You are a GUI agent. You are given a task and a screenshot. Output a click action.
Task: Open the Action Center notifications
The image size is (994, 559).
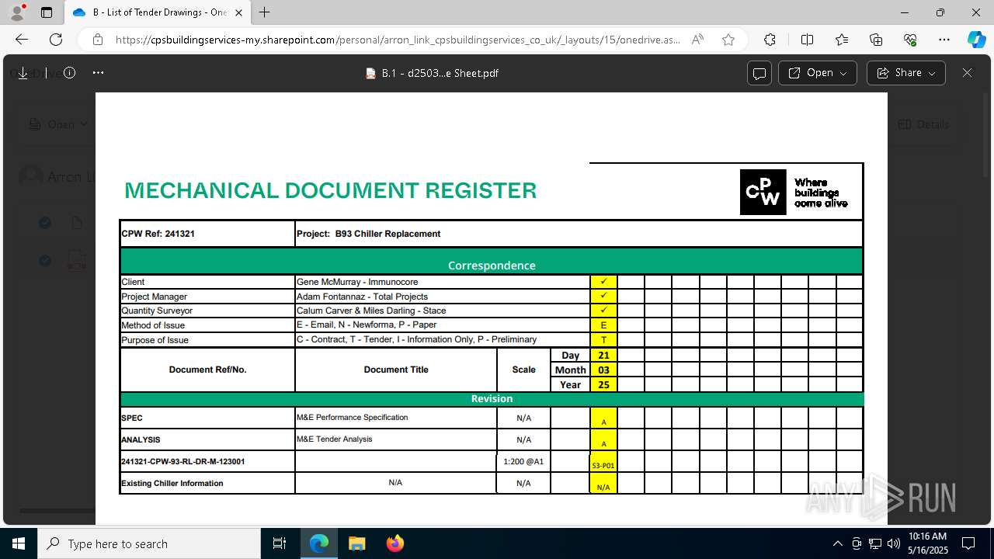click(969, 543)
